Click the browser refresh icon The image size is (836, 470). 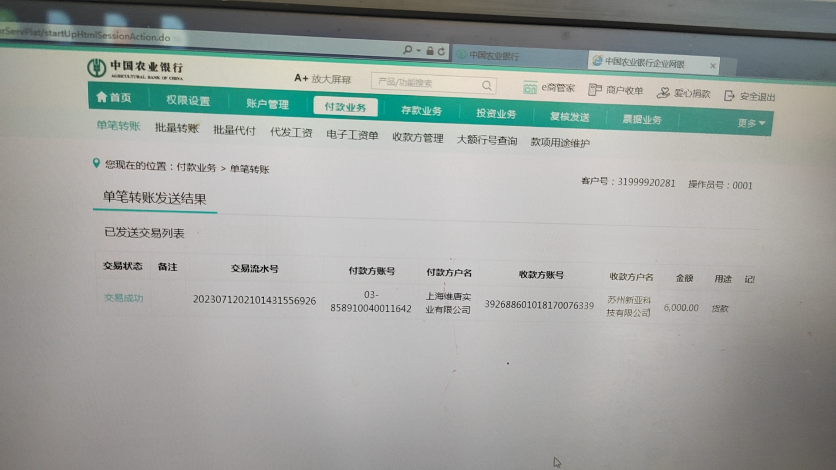click(x=441, y=51)
